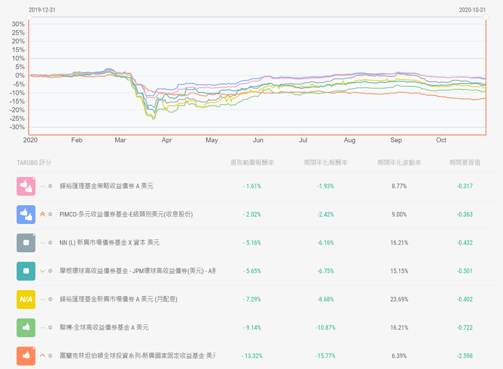
Task: Click the globe icon beside PIMCO-多元收益債券基金
Action: point(50,214)
